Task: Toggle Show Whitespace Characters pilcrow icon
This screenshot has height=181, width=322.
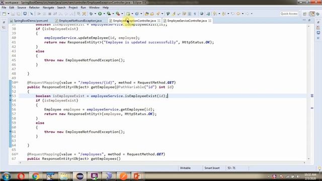Action: coord(195,14)
